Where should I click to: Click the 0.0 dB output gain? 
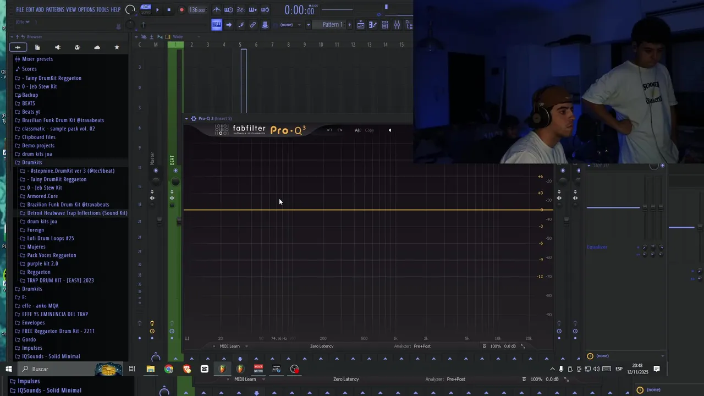click(x=510, y=346)
